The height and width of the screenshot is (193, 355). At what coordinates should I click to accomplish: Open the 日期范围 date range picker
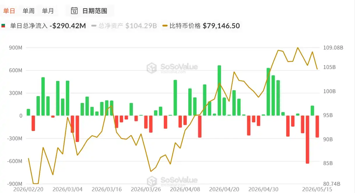click(x=89, y=11)
